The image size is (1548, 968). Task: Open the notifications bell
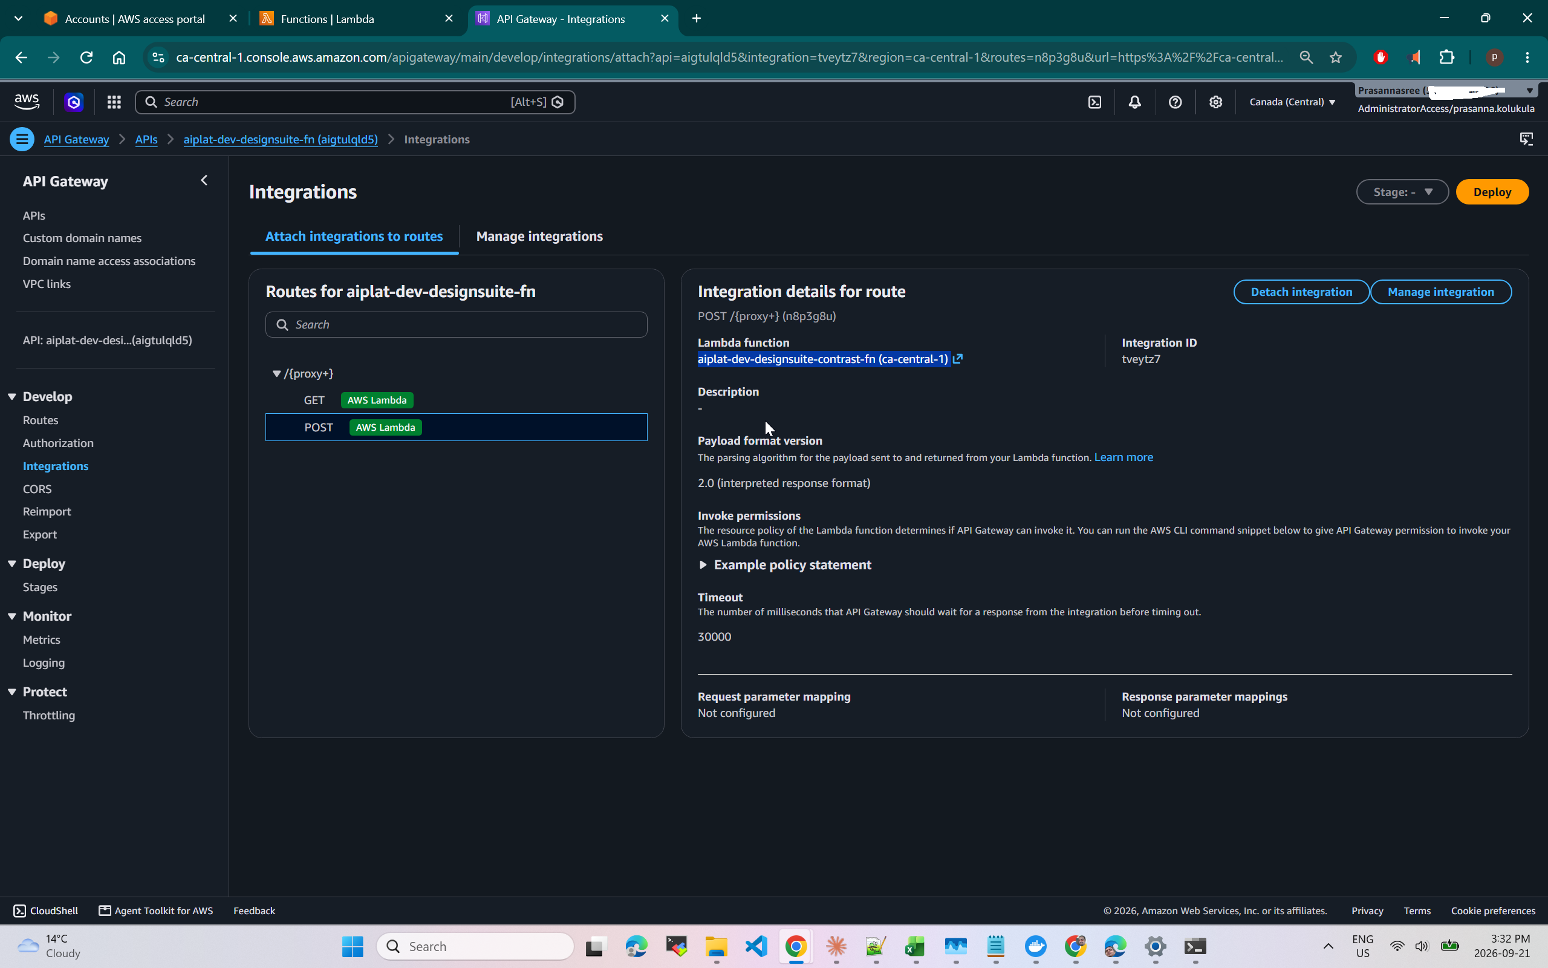pyautogui.click(x=1135, y=102)
